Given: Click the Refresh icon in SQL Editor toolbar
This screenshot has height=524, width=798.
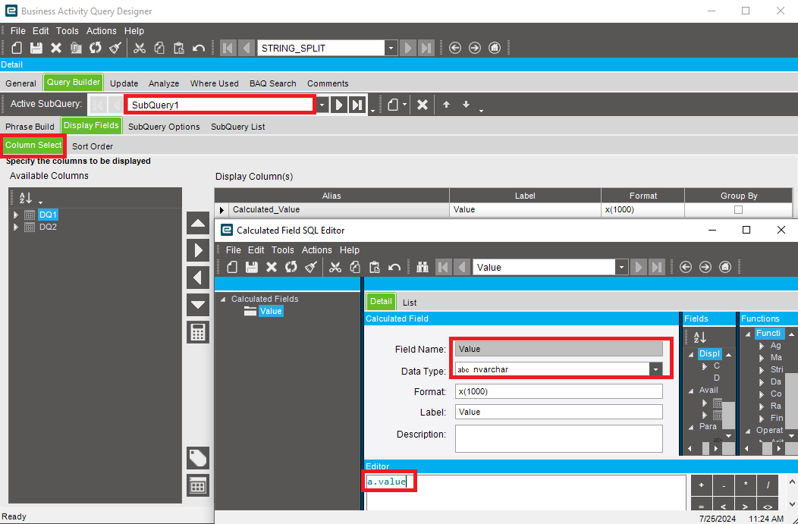Looking at the screenshot, I should (x=291, y=267).
